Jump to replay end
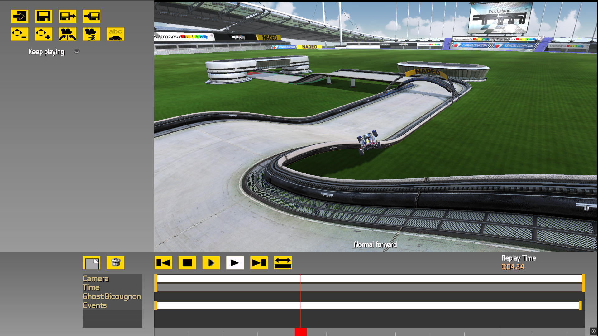Viewport: 598px width, 336px height. coord(259,263)
